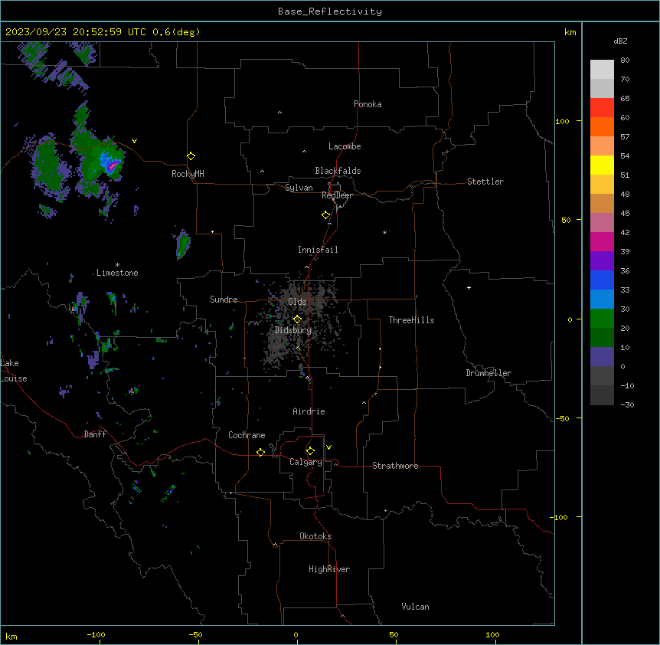Image resolution: width=660 pixels, height=645 pixels.
Task: Click the purple 0-10 dBZ legend swatch
Action: tap(602, 357)
